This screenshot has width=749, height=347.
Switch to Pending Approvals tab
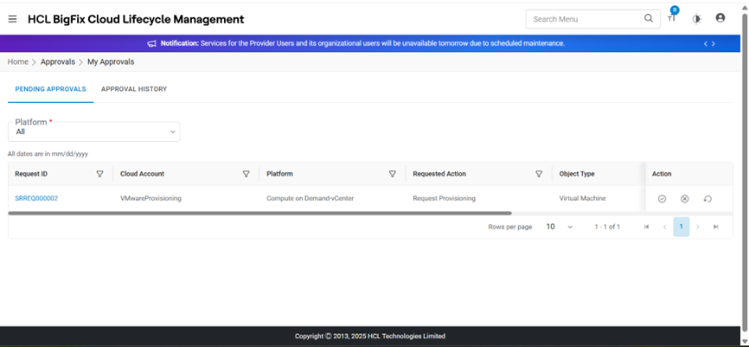[51, 89]
